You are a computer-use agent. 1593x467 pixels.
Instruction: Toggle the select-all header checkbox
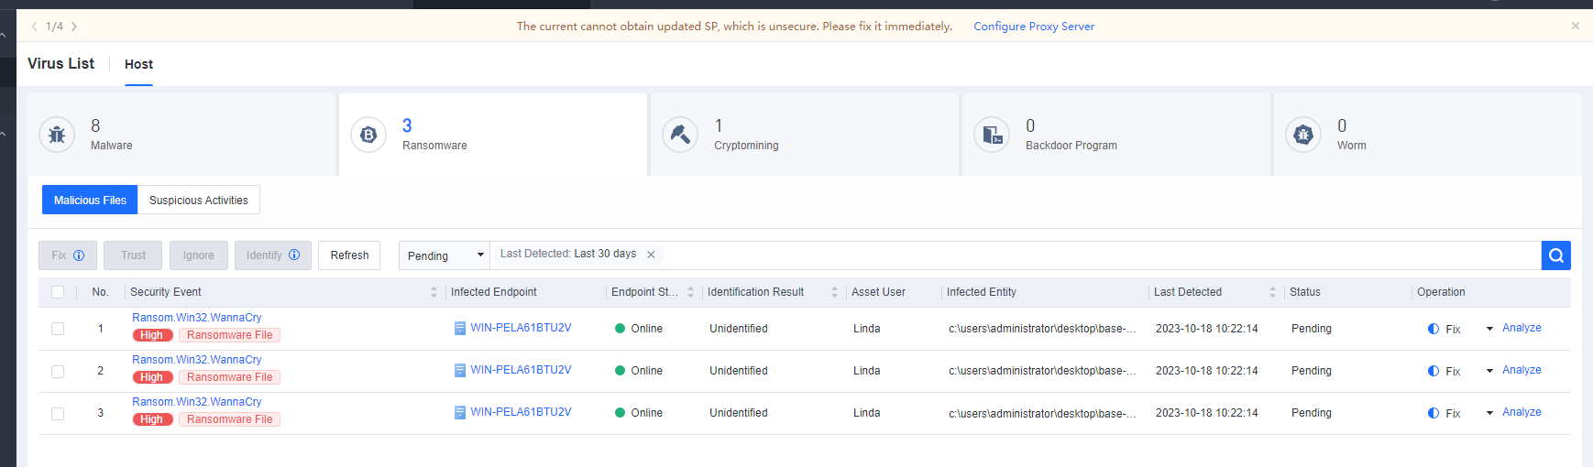point(58,292)
